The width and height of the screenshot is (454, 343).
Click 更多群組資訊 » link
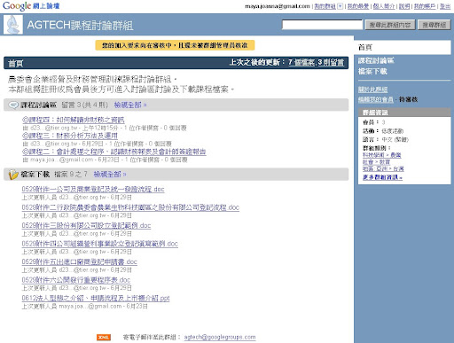(x=382, y=177)
